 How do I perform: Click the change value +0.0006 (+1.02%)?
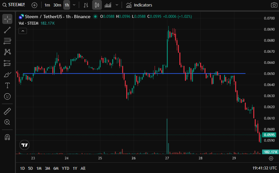[x=177, y=17]
